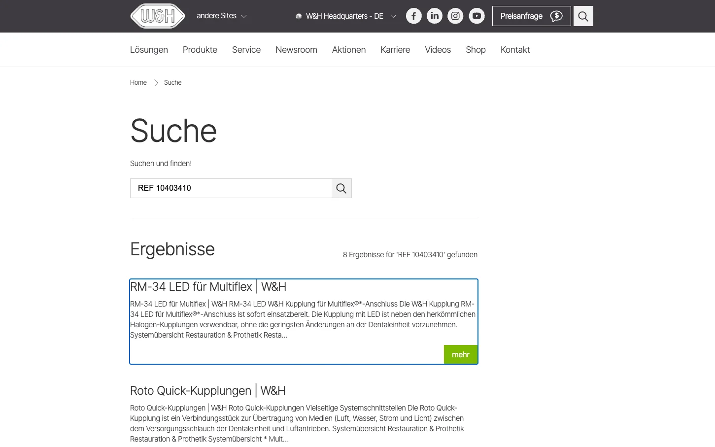The height and width of the screenshot is (447, 715).
Task: Open the Karriere menu item
Action: (395, 50)
